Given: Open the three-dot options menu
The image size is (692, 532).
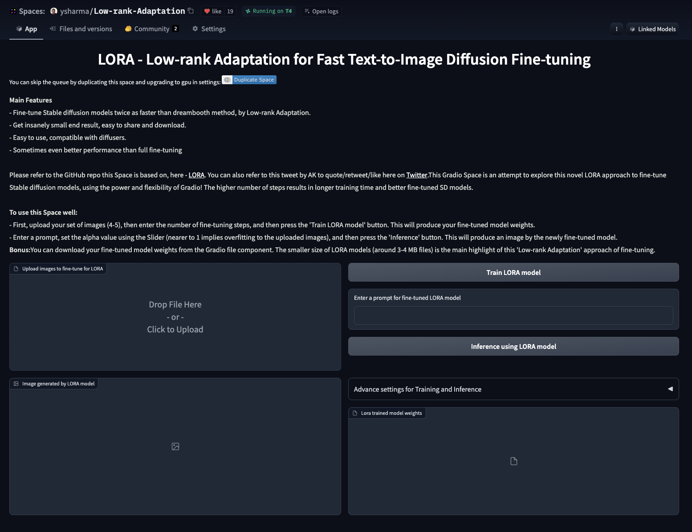Looking at the screenshot, I should [x=616, y=29].
